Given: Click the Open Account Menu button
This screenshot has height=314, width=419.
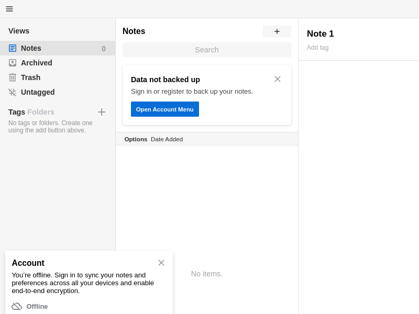Looking at the screenshot, I should click(165, 109).
